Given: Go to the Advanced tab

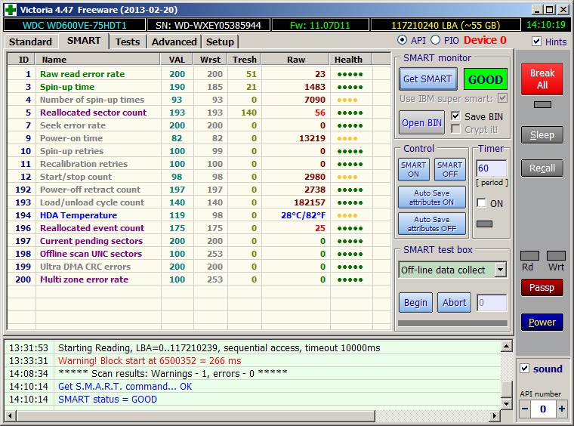Looking at the screenshot, I should [x=174, y=42].
